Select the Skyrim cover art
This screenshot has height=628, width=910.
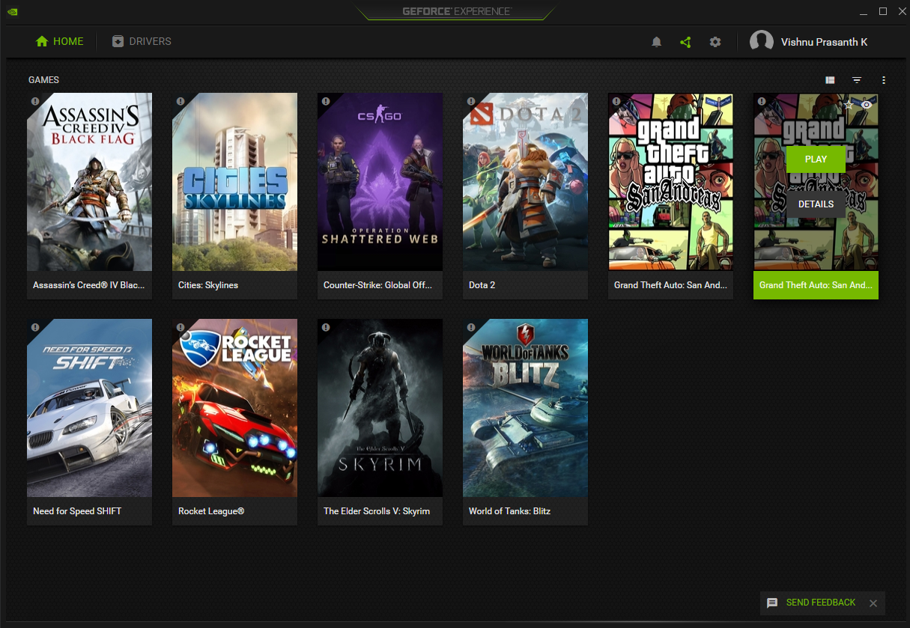tap(380, 408)
